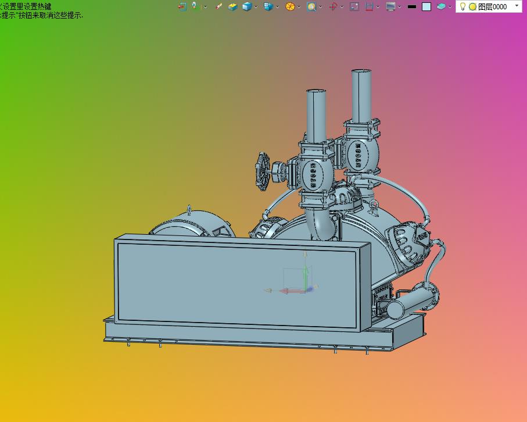Click the coordinate axes display icon
The height and width of the screenshot is (422, 527).
[x=196, y=6]
